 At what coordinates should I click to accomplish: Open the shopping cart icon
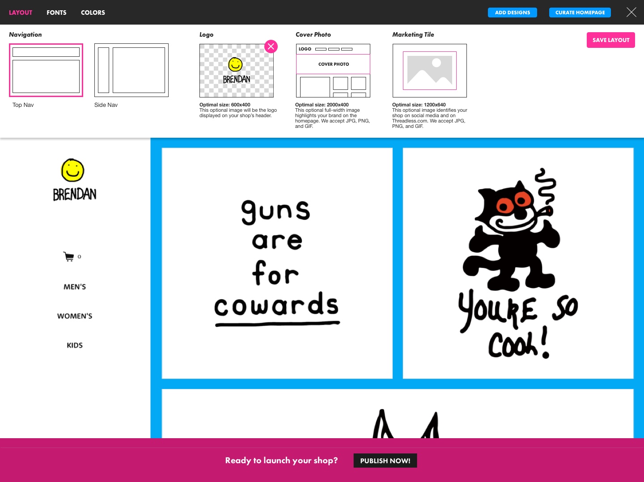[68, 257]
